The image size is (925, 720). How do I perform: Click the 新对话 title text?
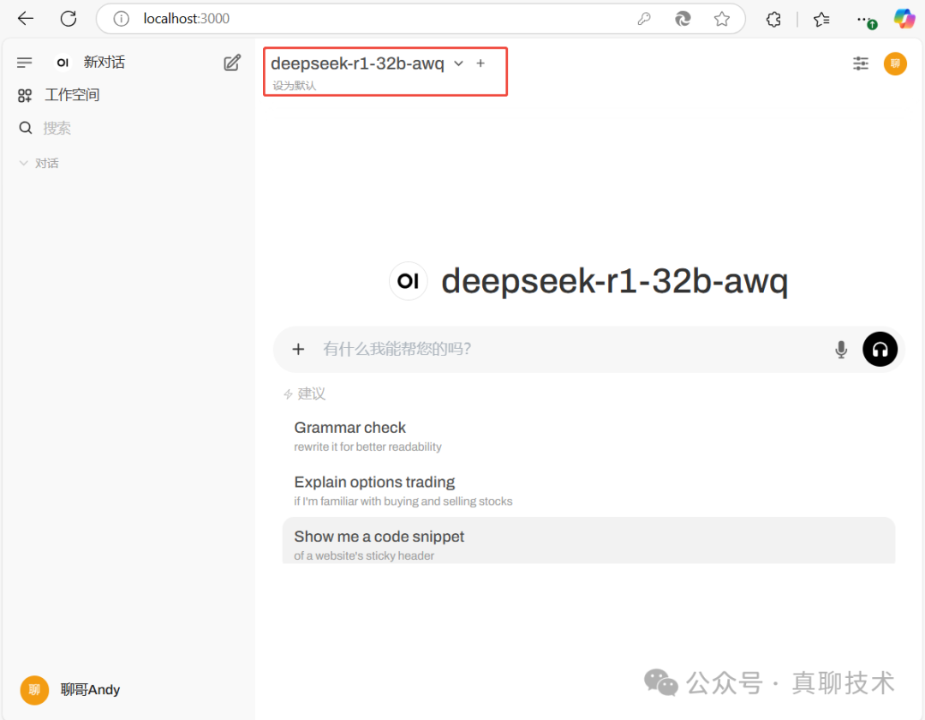[x=104, y=63]
